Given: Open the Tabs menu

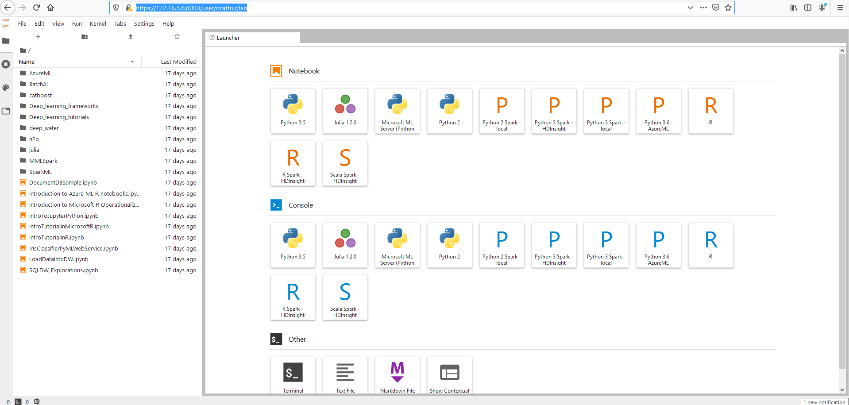Looking at the screenshot, I should pyautogui.click(x=120, y=24).
